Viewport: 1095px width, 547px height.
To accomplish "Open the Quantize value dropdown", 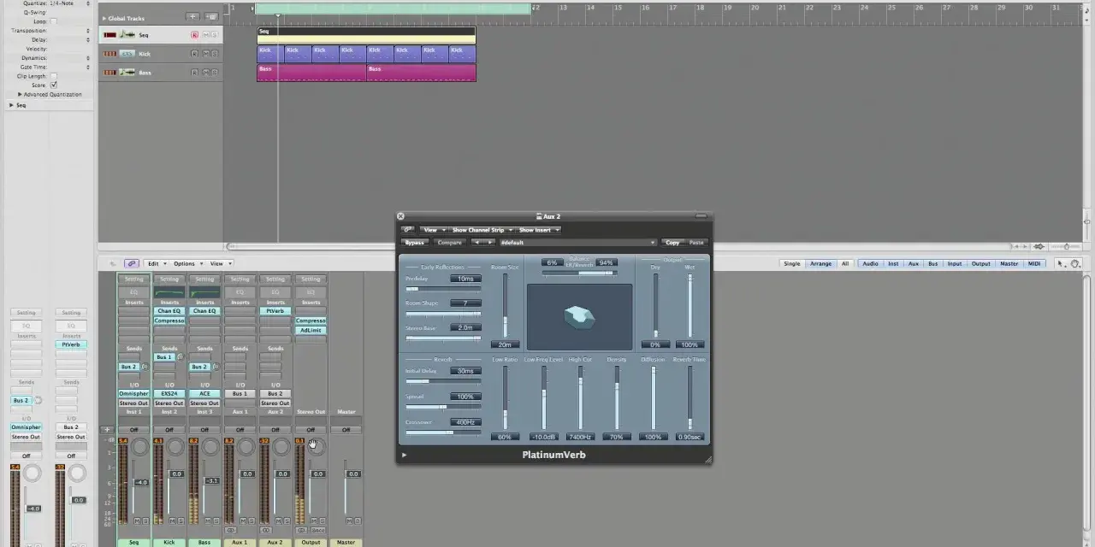I will (68, 3).
